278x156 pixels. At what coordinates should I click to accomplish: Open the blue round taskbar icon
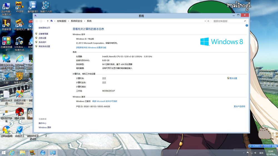pos(43,153)
